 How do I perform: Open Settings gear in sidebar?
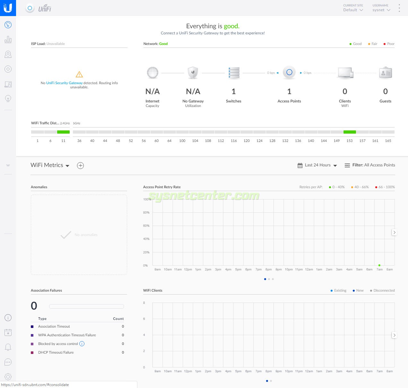pyautogui.click(x=8, y=376)
